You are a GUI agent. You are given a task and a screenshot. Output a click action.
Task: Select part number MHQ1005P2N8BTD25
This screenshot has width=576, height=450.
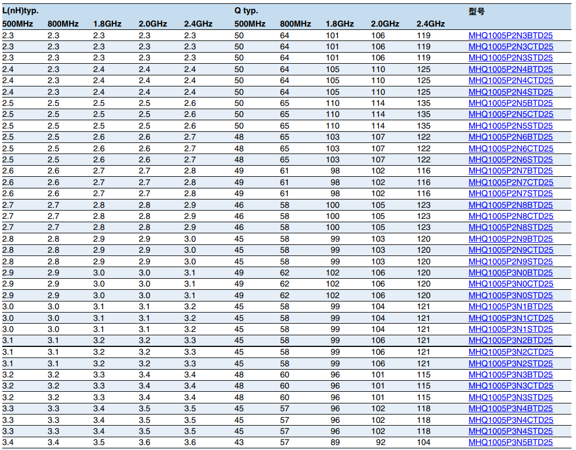pyautogui.click(x=511, y=206)
